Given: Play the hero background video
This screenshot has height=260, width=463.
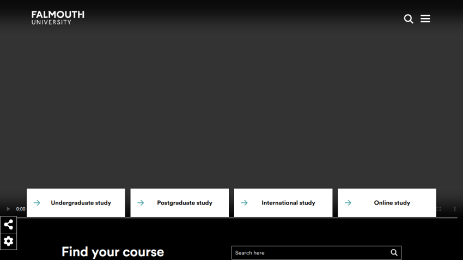Looking at the screenshot, I should (x=8, y=209).
